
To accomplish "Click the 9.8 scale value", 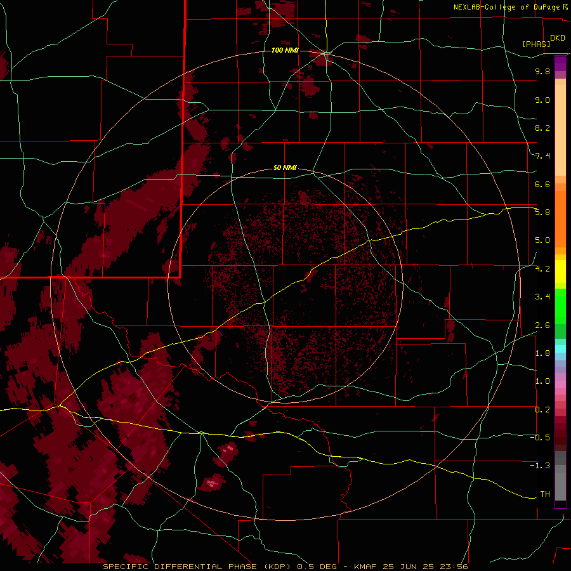I will point(542,71).
